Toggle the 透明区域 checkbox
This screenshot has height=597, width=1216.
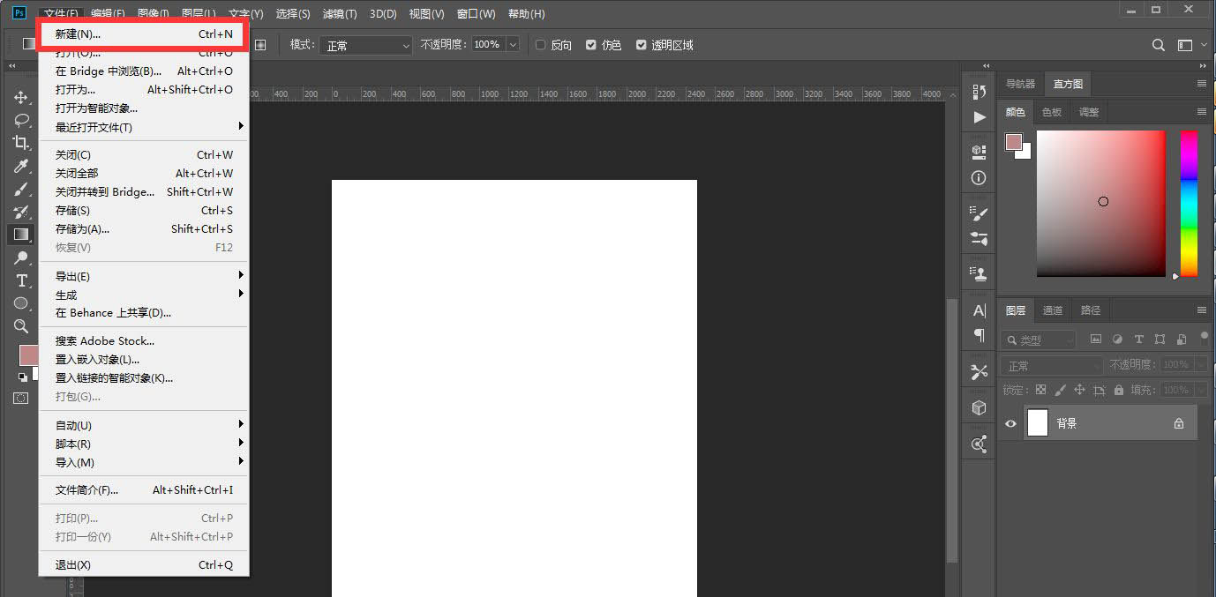click(x=642, y=45)
